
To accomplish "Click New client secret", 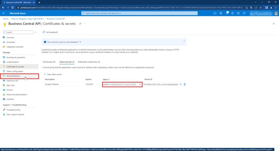I will click(53, 74).
